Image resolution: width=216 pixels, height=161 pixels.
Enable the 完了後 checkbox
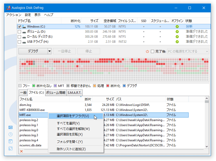(x=153, y=52)
